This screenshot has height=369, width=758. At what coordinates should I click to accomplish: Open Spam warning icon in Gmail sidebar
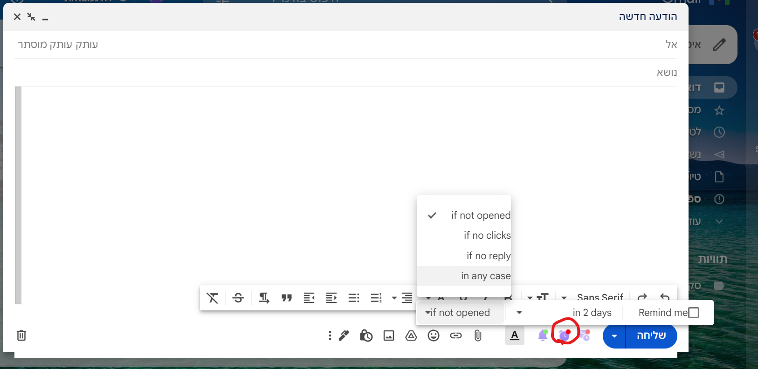pos(719,199)
